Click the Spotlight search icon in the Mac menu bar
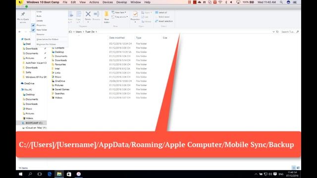The height and width of the screenshot is (178, 317). pos(281,2)
